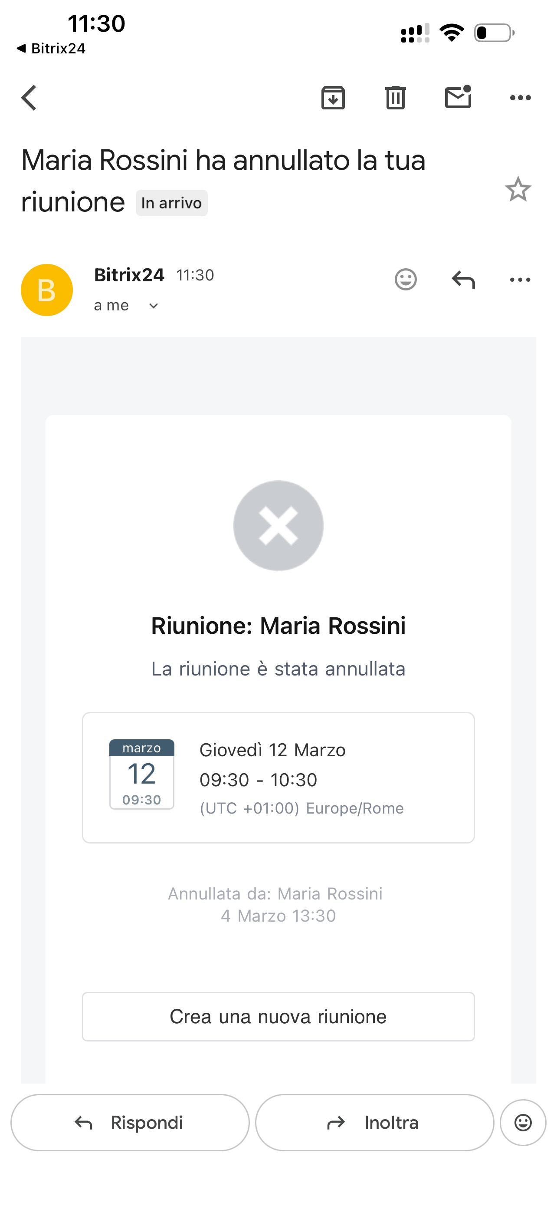Image resolution: width=557 pixels, height=1206 pixels.
Task: Open the message-level more options menu
Action: (x=520, y=280)
